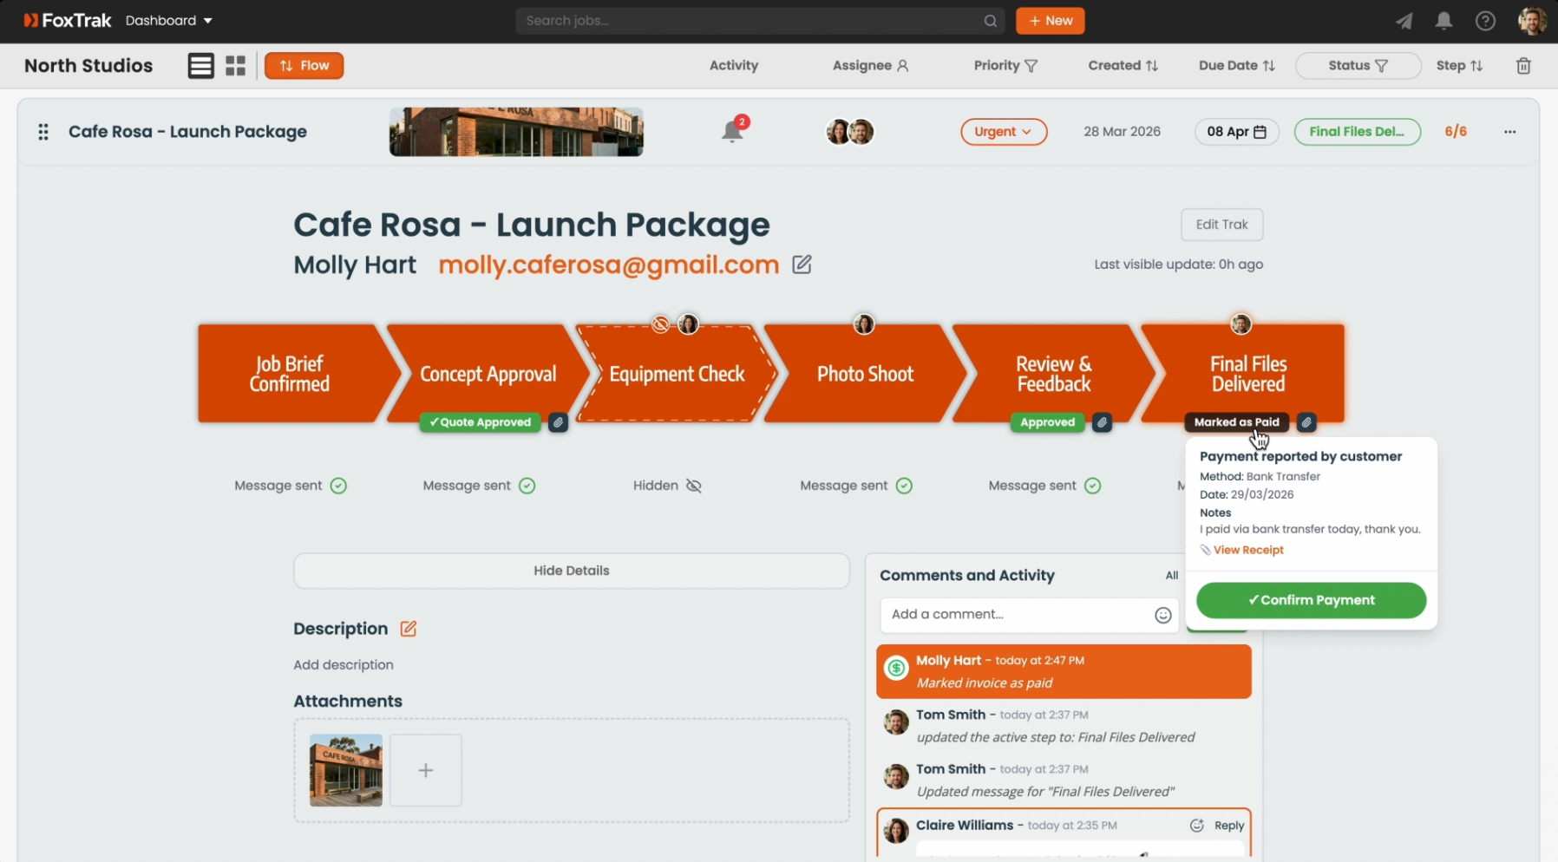Click in the Search jobs field
This screenshot has width=1558, height=862.
tap(760, 21)
